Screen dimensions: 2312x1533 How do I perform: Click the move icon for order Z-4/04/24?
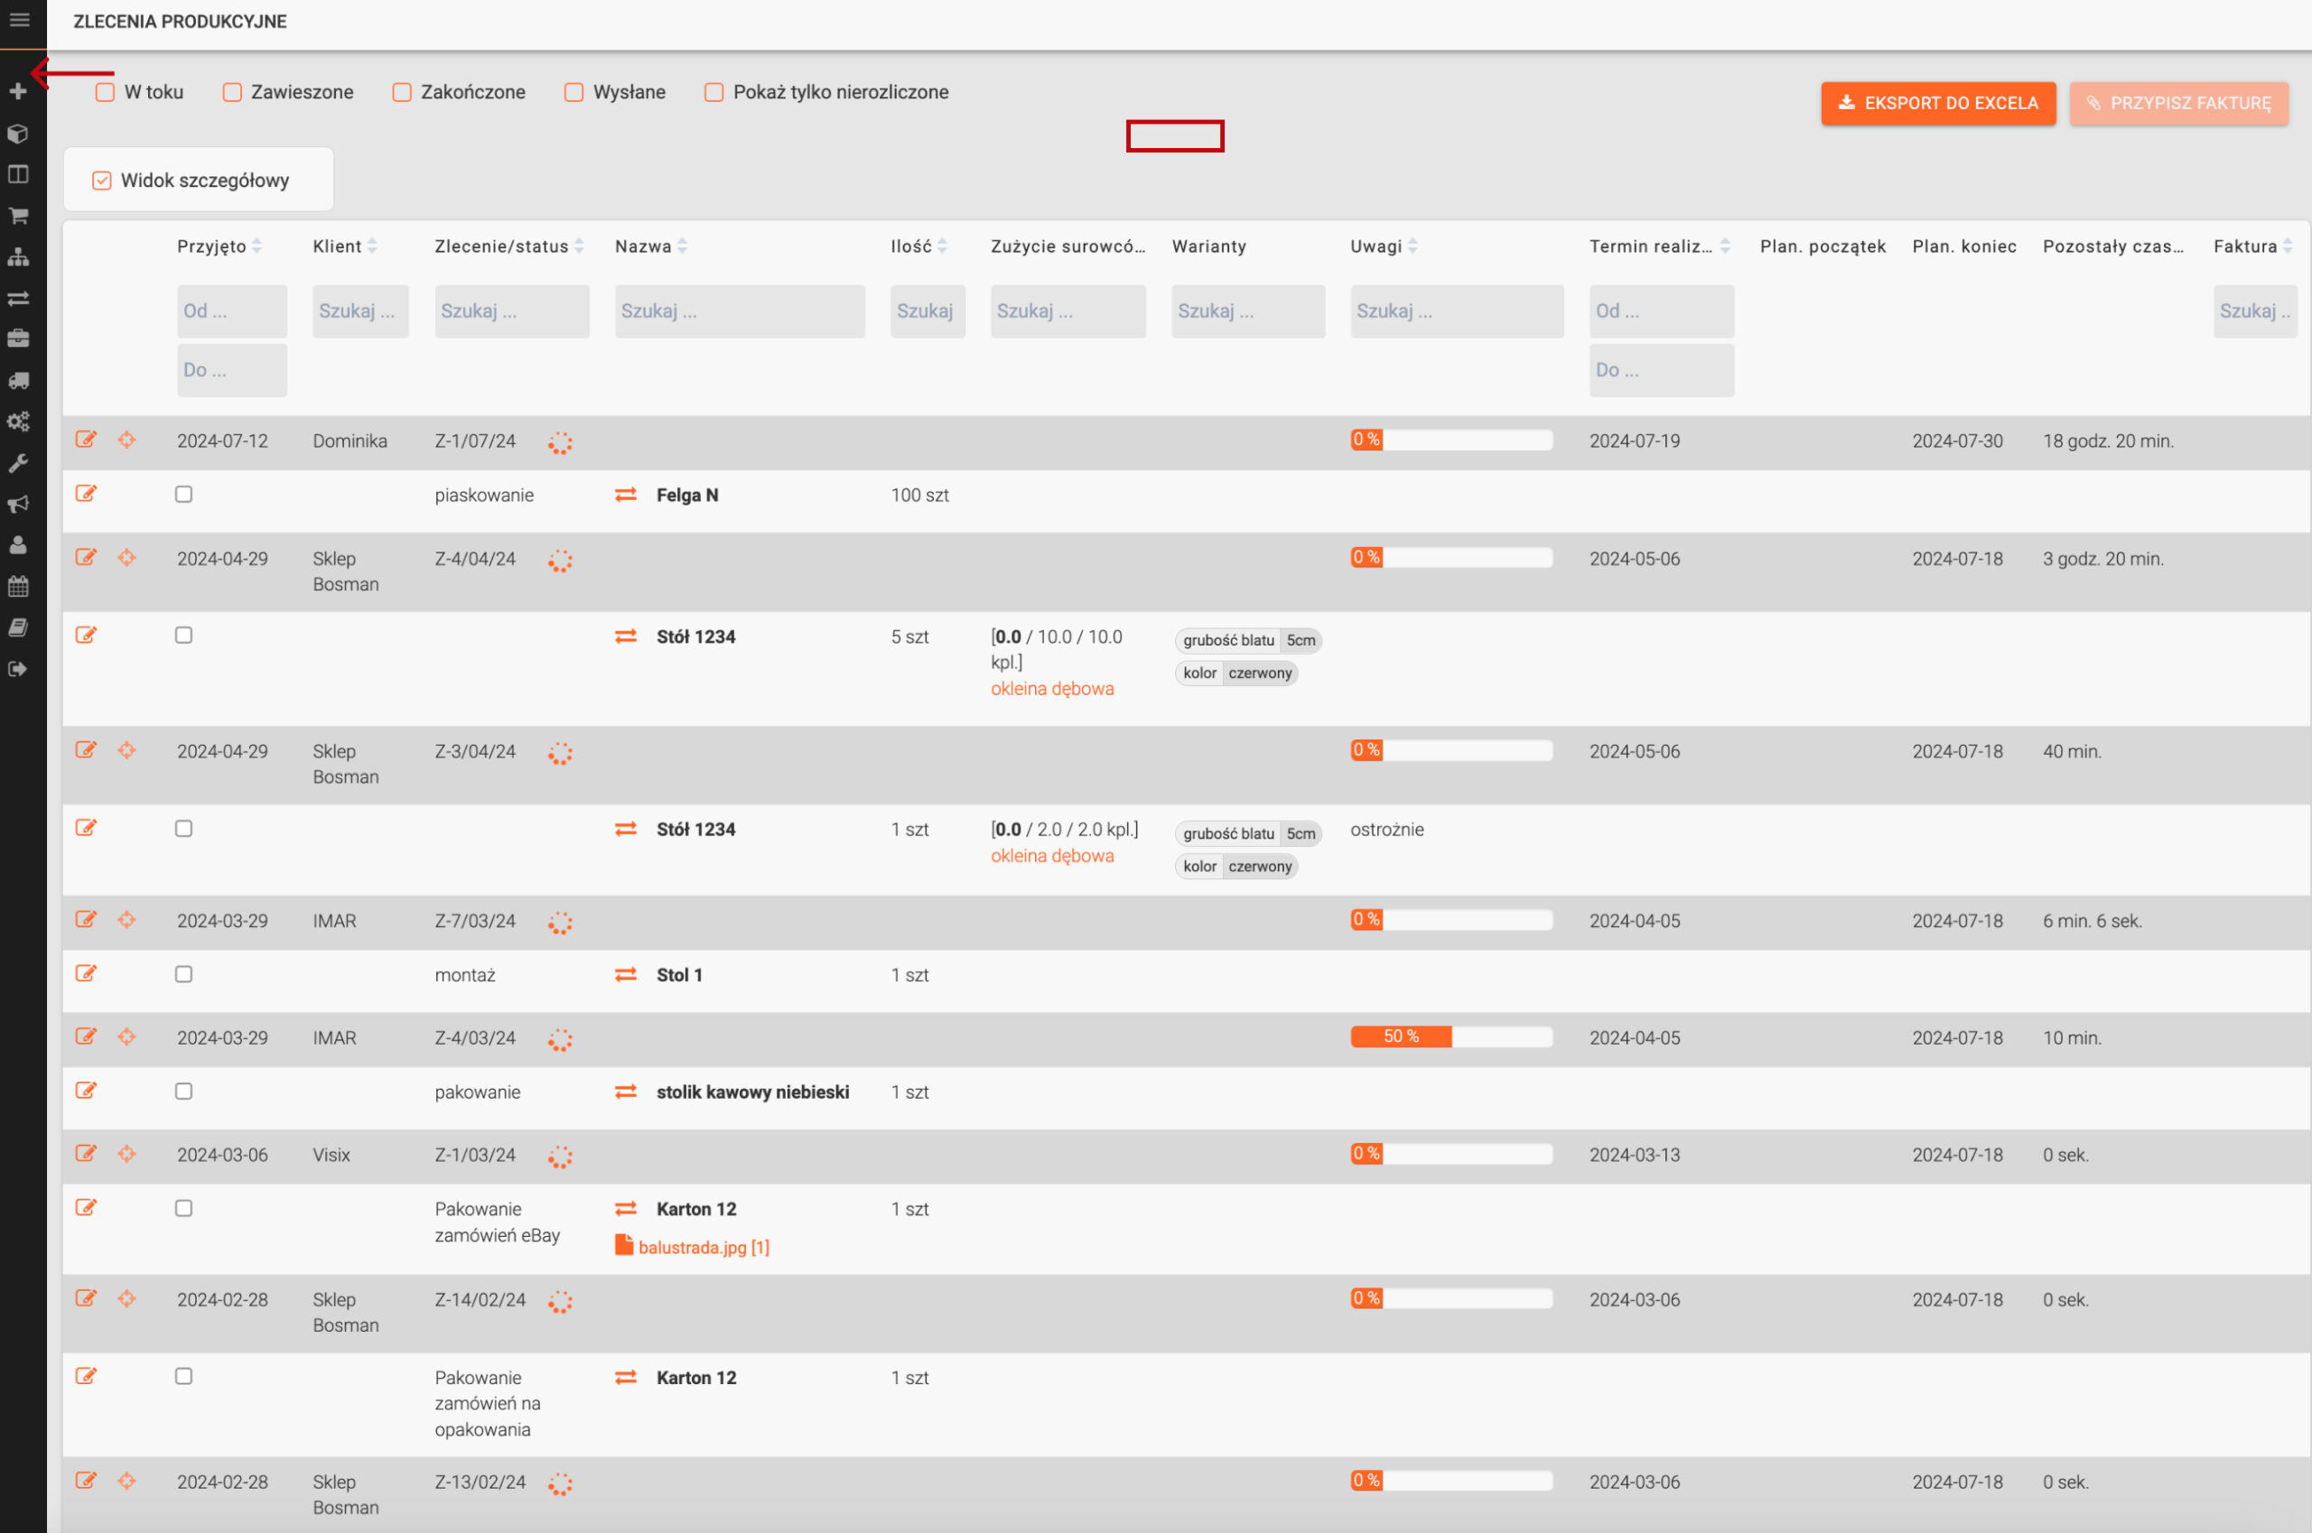127,558
